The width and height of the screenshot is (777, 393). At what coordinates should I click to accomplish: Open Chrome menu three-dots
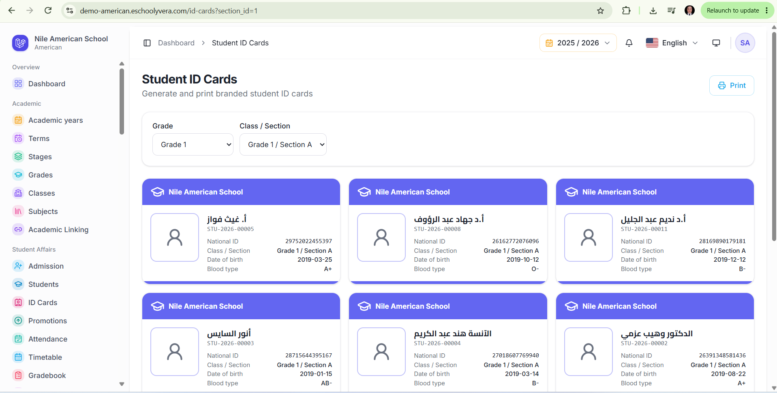[767, 11]
